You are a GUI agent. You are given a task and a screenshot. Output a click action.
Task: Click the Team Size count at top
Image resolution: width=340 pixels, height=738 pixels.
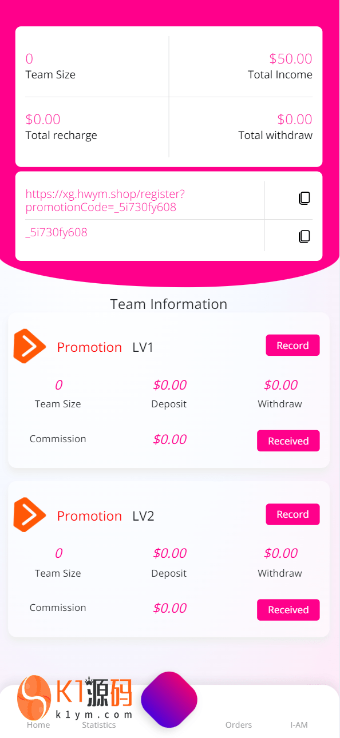29,58
